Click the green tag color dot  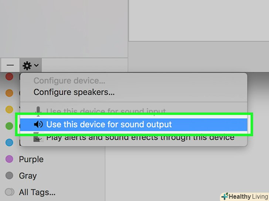pos(10,126)
